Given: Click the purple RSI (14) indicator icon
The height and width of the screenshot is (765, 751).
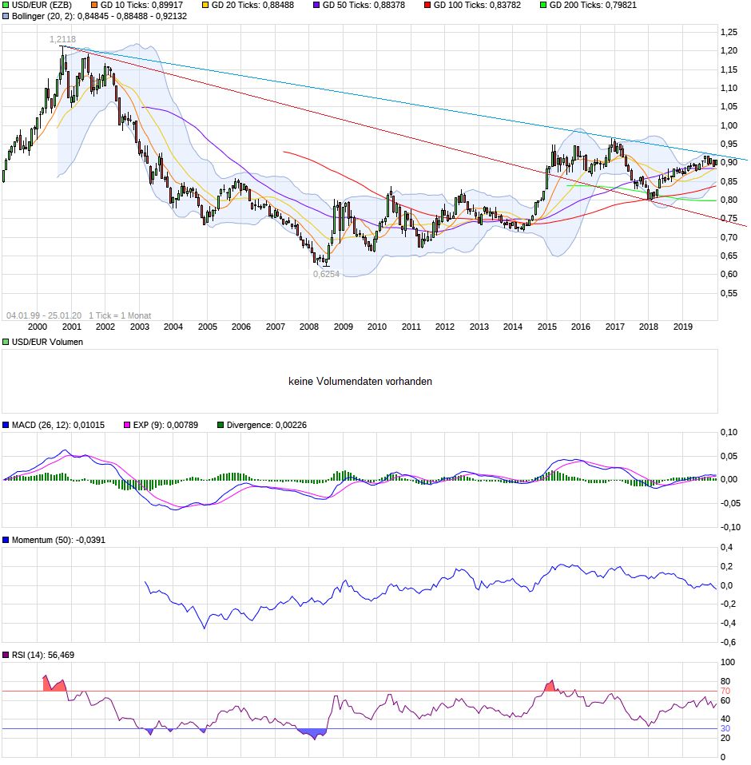Looking at the screenshot, I should 6,653.
